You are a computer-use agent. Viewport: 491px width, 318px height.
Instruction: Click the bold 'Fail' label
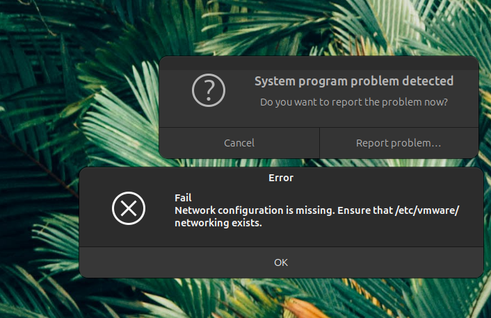coord(183,198)
